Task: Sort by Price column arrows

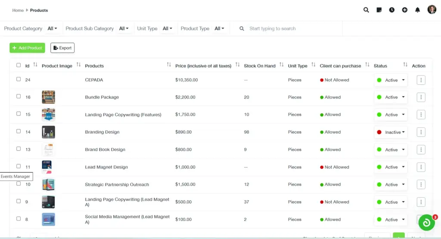Action: [x=237, y=64]
